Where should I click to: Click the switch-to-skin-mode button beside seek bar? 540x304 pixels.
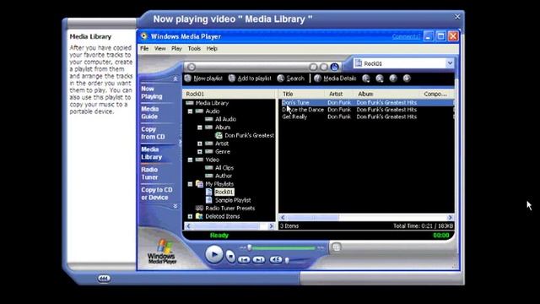(336, 247)
